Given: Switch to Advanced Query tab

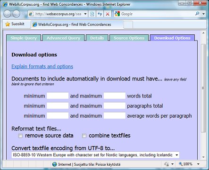Looking at the screenshot, I should (64, 38).
